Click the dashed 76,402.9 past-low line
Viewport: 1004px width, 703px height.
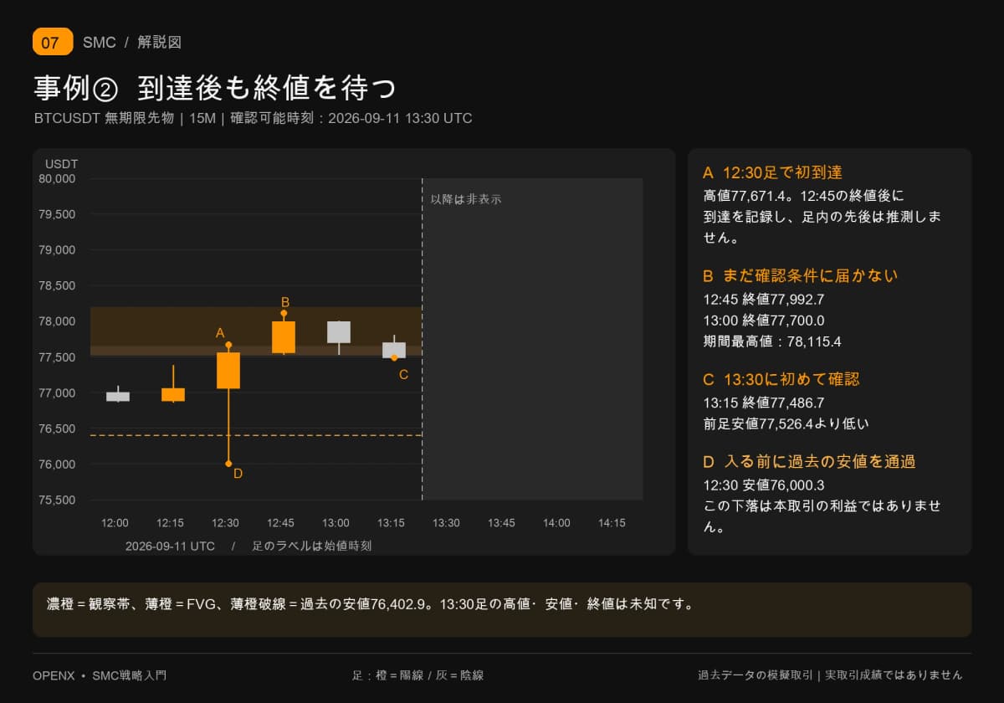255,435
